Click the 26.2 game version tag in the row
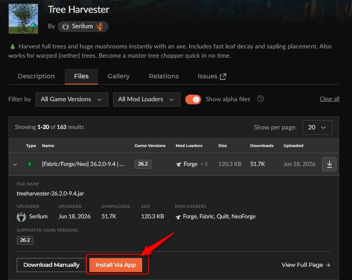Viewport: 352px width, 280px height. click(x=143, y=164)
